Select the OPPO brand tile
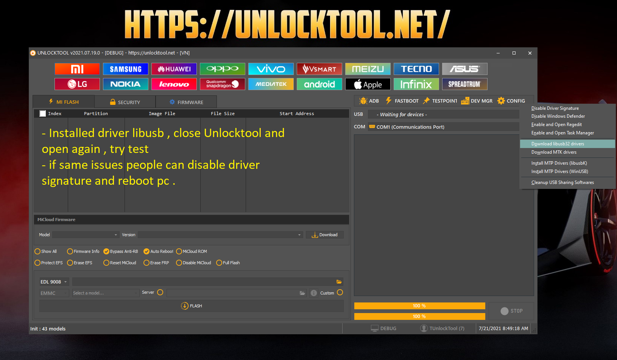This screenshot has height=360, width=617. click(x=223, y=69)
